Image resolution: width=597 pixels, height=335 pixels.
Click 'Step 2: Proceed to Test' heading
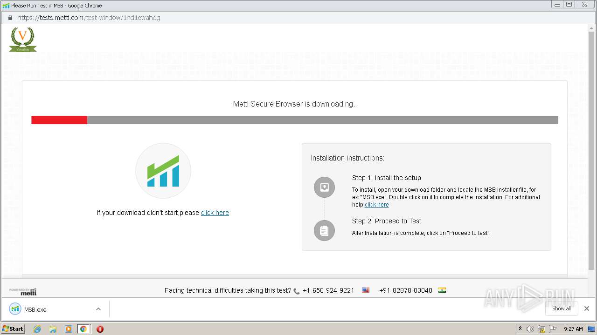pyautogui.click(x=387, y=221)
